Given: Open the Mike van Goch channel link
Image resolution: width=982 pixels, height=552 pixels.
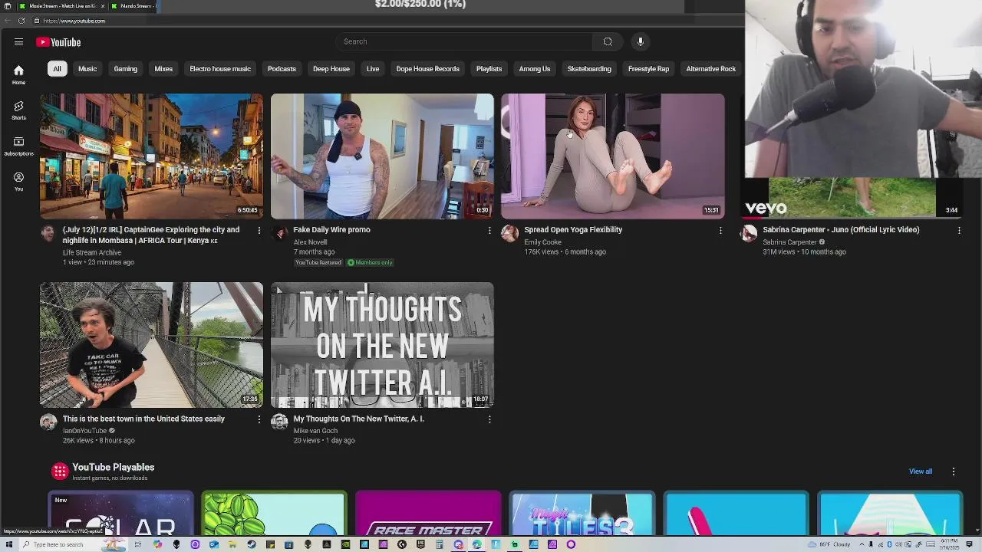Looking at the screenshot, I should tap(315, 431).
